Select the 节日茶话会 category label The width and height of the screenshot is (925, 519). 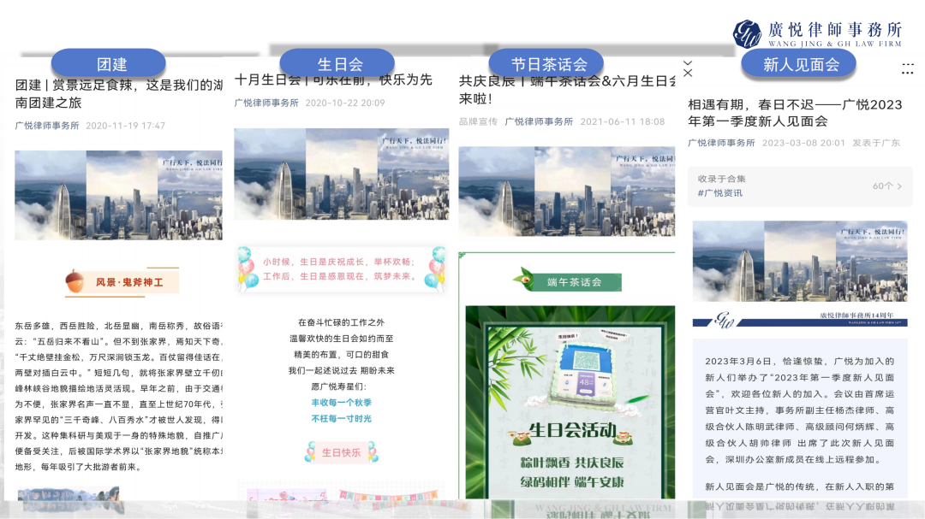point(546,63)
